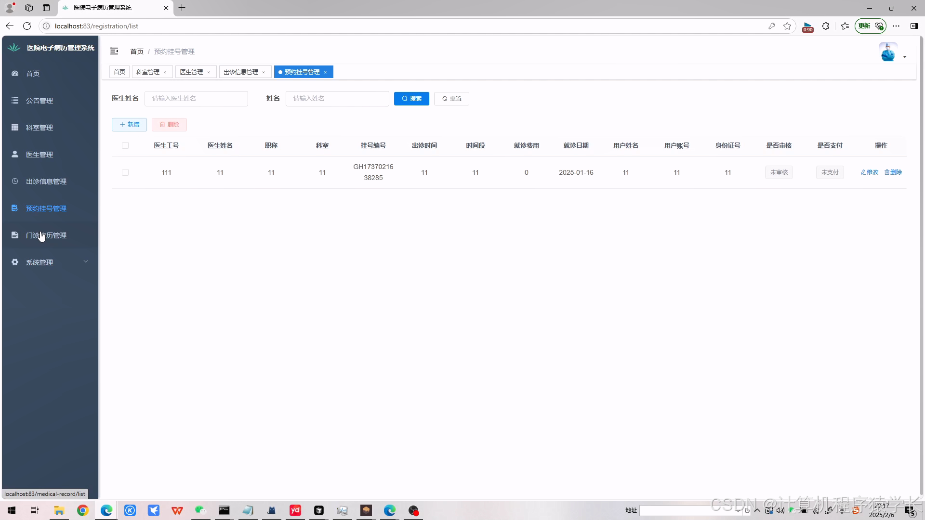
Task: Switch to the 医生管理 page tab
Action: (x=192, y=72)
